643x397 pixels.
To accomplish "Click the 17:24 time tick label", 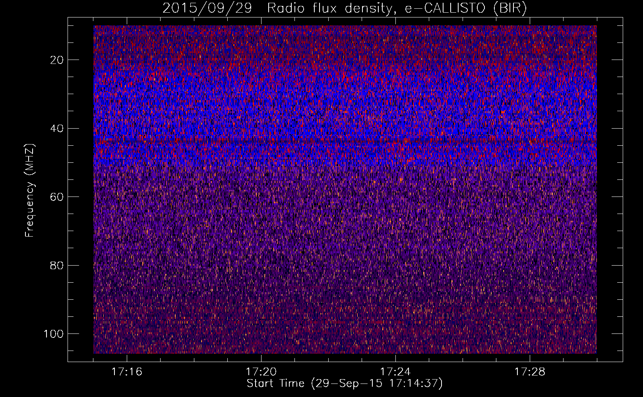I will [x=395, y=372].
